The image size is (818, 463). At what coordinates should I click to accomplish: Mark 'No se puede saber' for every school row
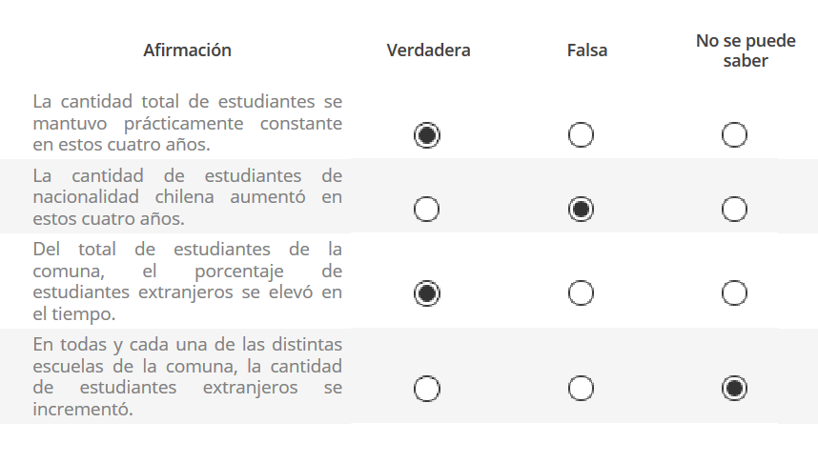734,389
